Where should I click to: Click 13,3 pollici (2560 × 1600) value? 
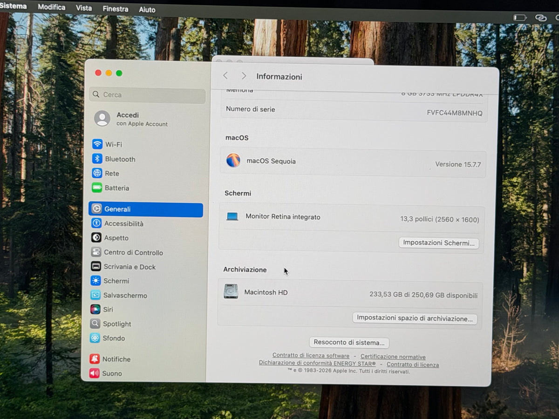tap(440, 219)
